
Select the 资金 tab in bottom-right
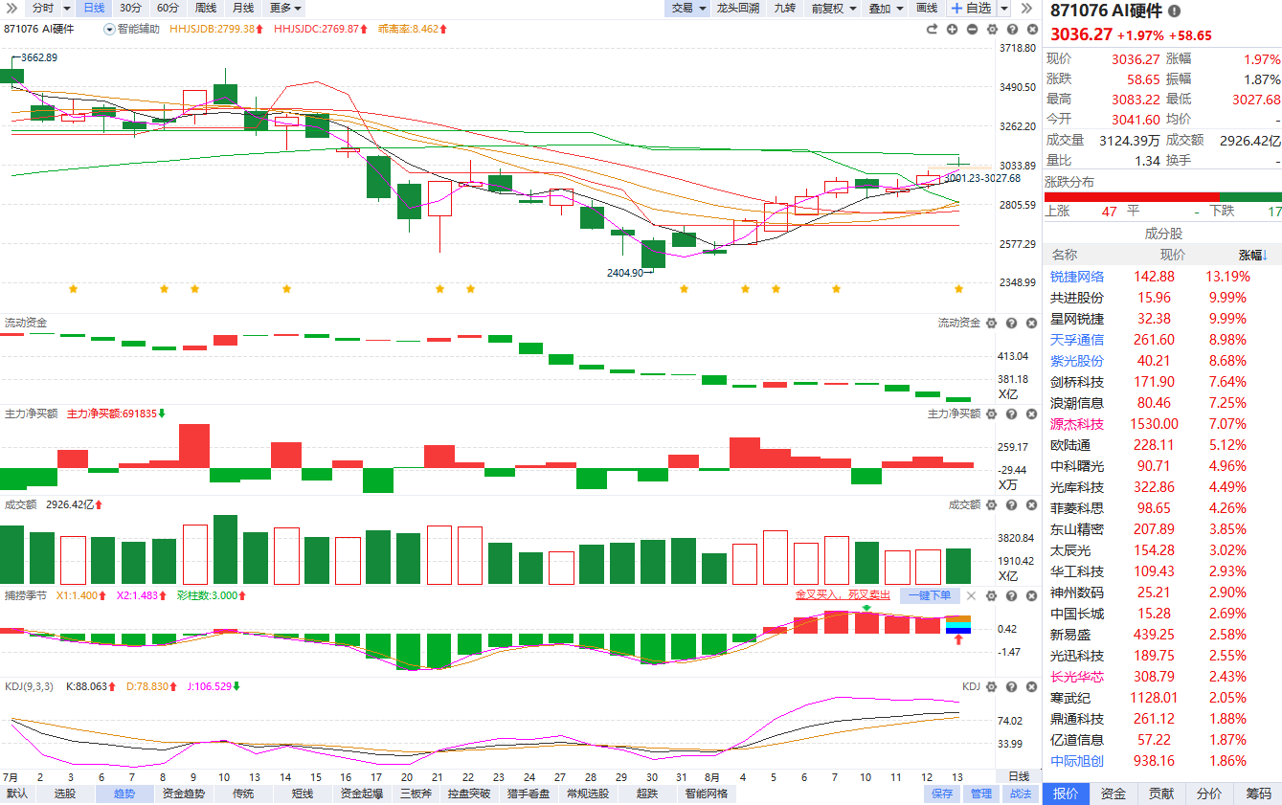(1113, 794)
